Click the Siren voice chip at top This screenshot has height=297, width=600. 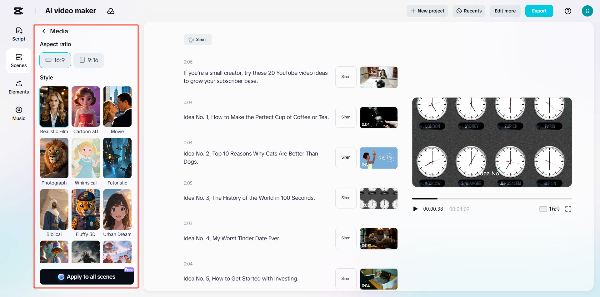(x=197, y=40)
